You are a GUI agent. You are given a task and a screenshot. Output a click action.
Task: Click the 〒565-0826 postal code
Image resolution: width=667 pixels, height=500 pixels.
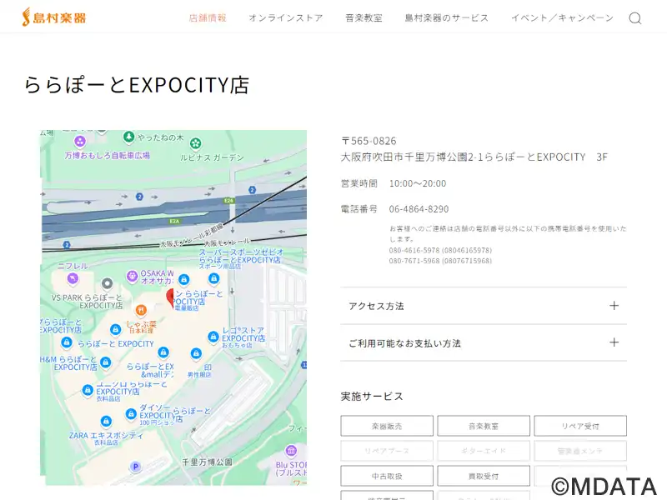coord(369,141)
